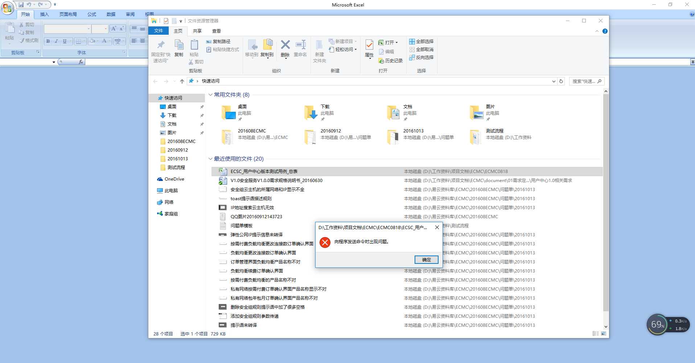Open the New item dropdown
Screen dimensions: 695x363
343,42
